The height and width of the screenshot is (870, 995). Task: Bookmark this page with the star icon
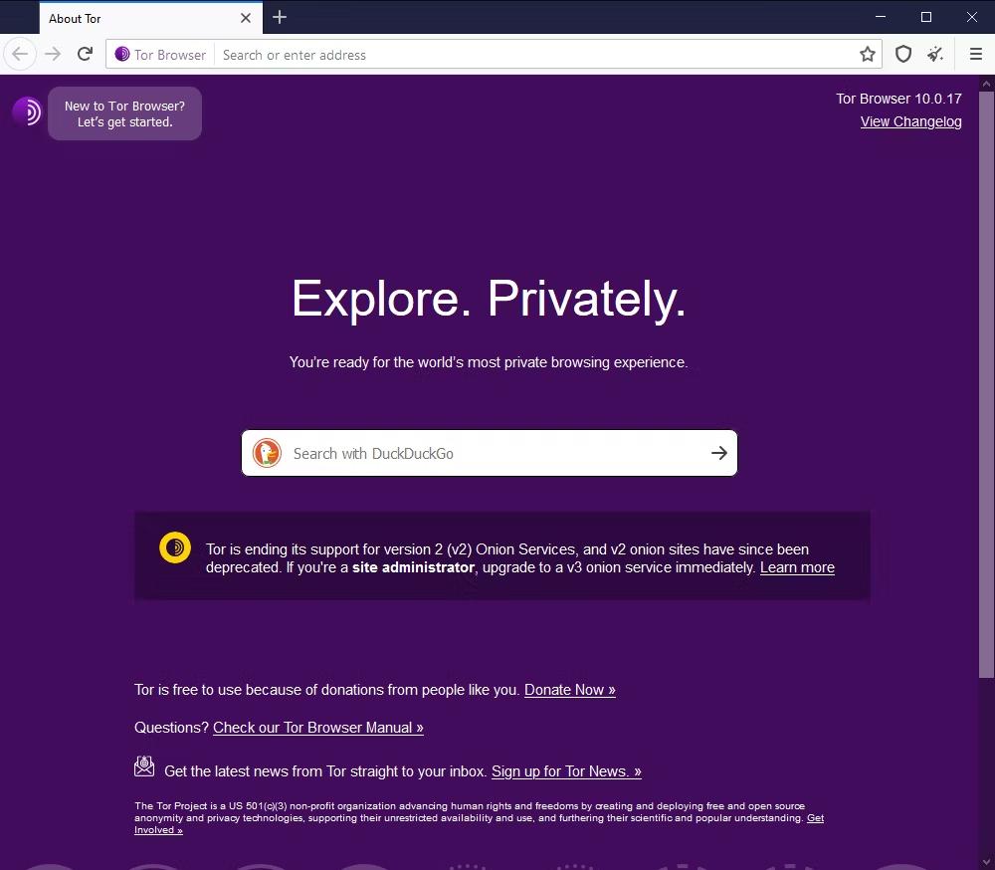[x=867, y=54]
